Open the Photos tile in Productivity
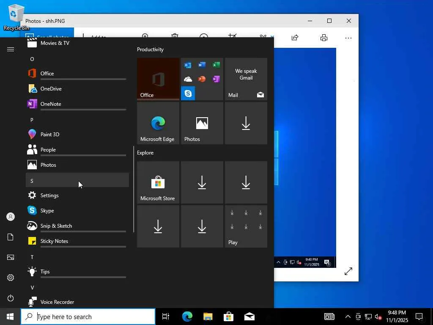433x325 pixels. 202,123
